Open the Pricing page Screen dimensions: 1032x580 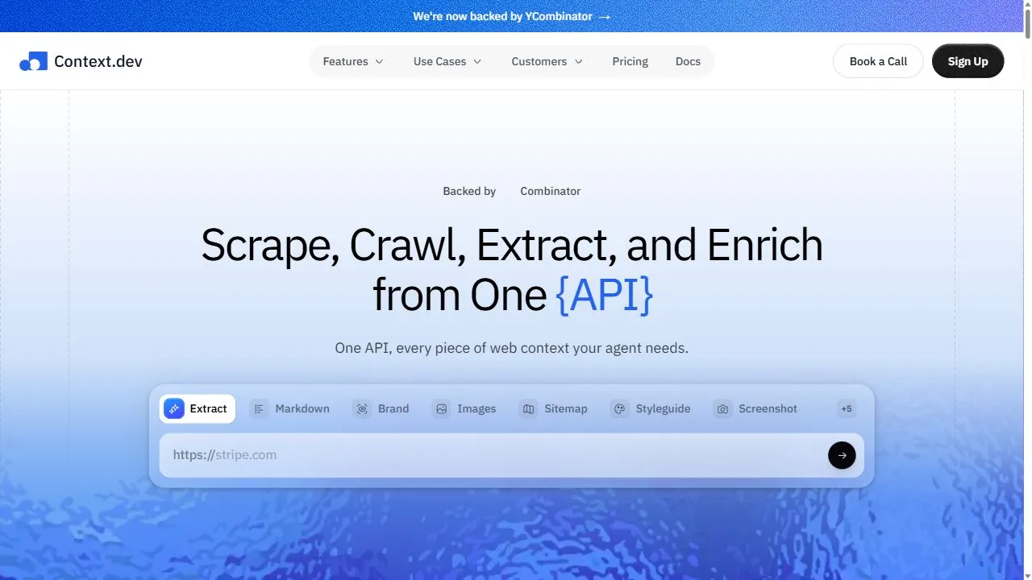(630, 61)
